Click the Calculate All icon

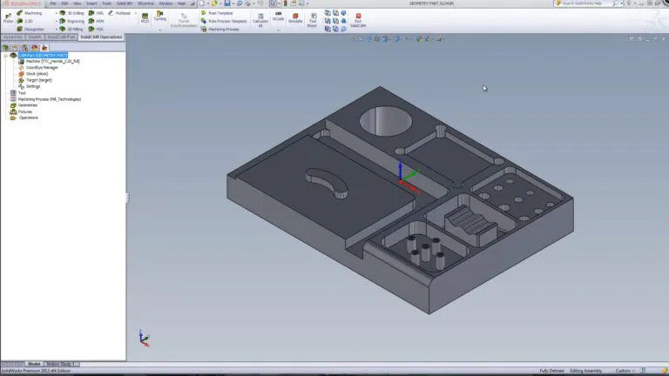coord(260,17)
